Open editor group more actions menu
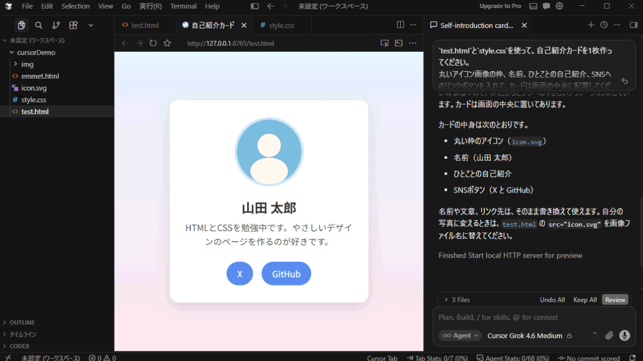This screenshot has width=643, height=361. coord(413,25)
